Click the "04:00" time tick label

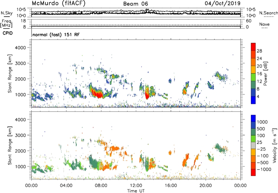(x=66, y=186)
